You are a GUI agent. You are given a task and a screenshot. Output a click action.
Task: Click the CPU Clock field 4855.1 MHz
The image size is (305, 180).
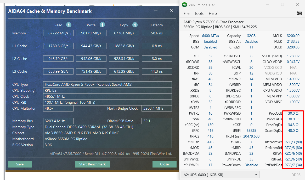107,96
